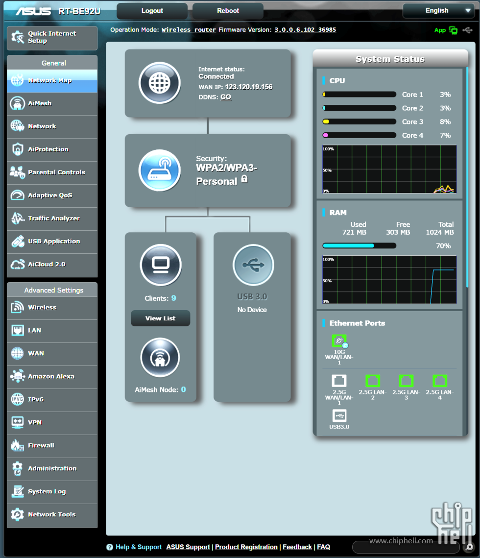Click the Network Tools gear icon

click(x=18, y=514)
